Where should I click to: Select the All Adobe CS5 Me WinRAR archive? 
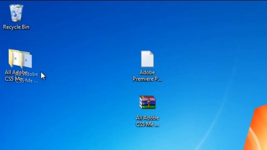pos(147,102)
